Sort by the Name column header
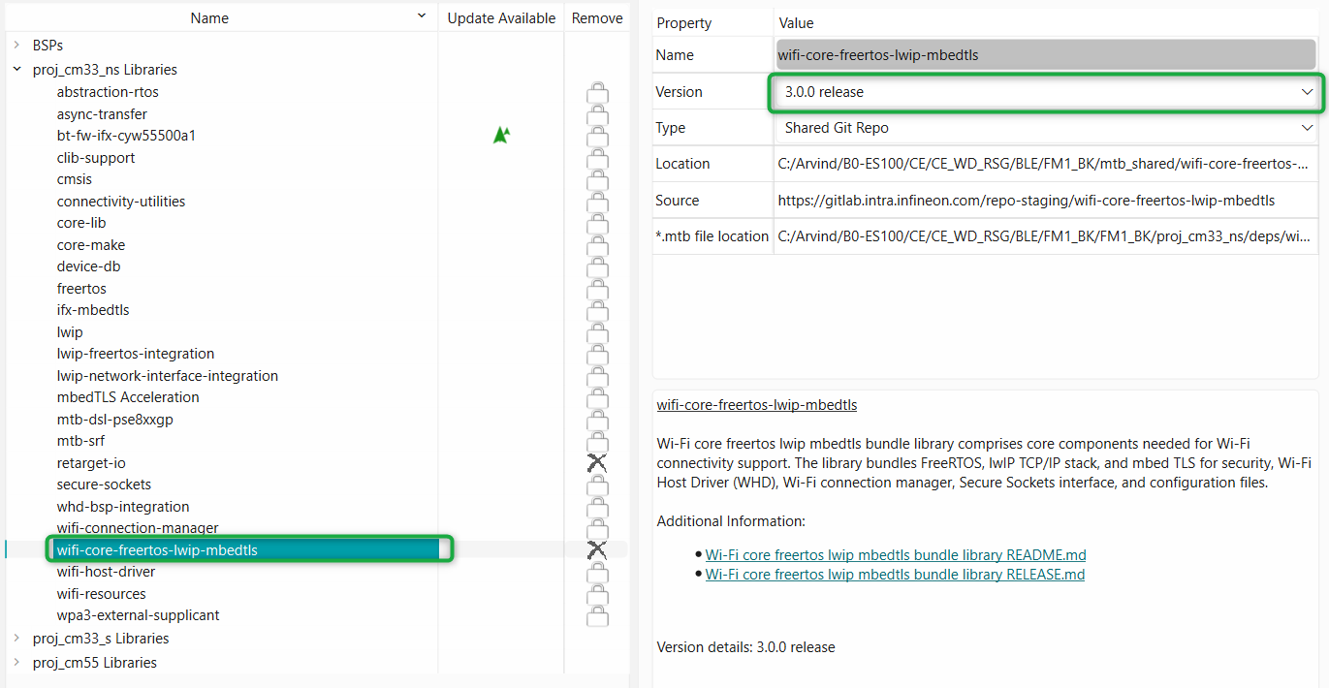This screenshot has height=688, width=1329. point(209,17)
